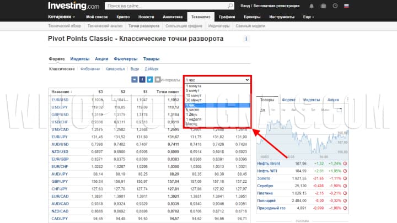
Task: Open the Брокеры menu item
Action: [252, 17]
